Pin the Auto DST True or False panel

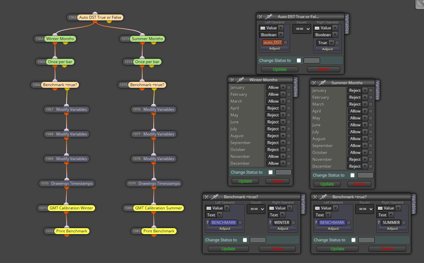click(x=269, y=16)
